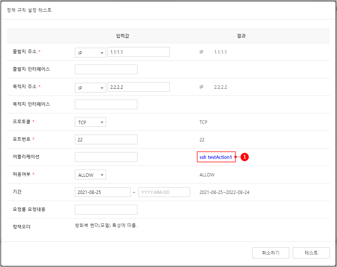
Task: Click the 요청룰 요청내용 input field
Action: pyautogui.click(x=106, y=210)
